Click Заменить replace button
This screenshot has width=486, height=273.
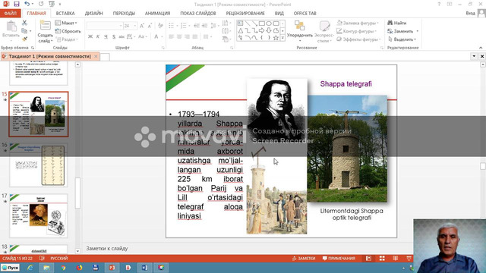point(403,31)
